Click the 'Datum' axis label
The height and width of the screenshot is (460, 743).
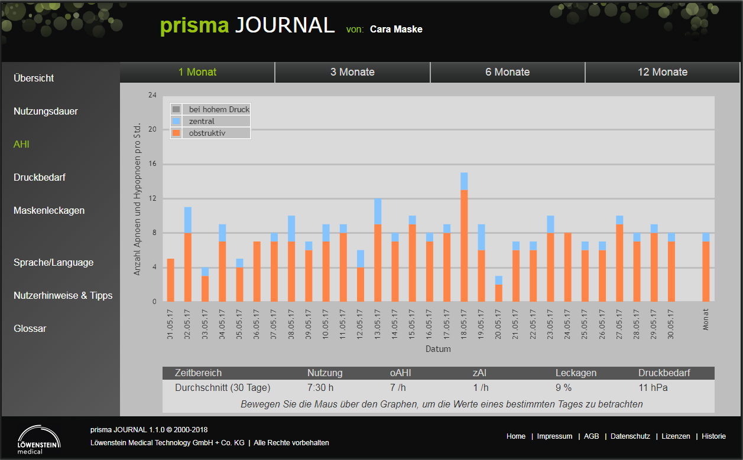438,349
